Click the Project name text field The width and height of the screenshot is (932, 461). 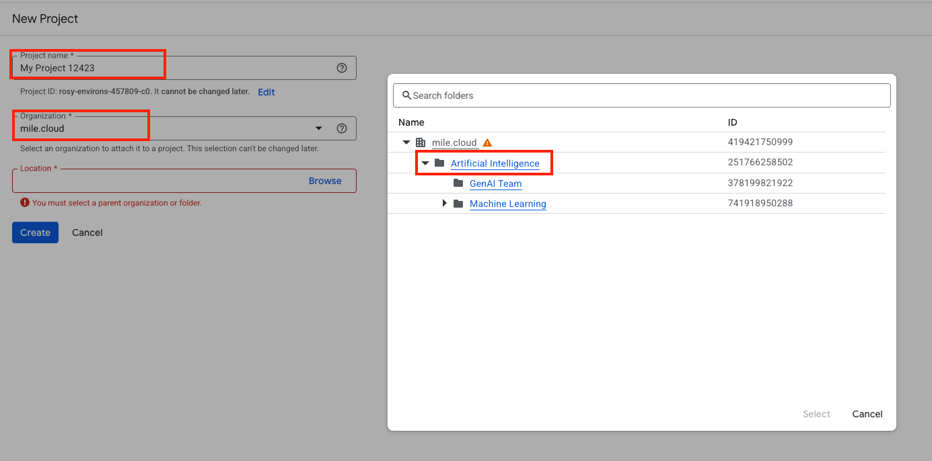175,68
